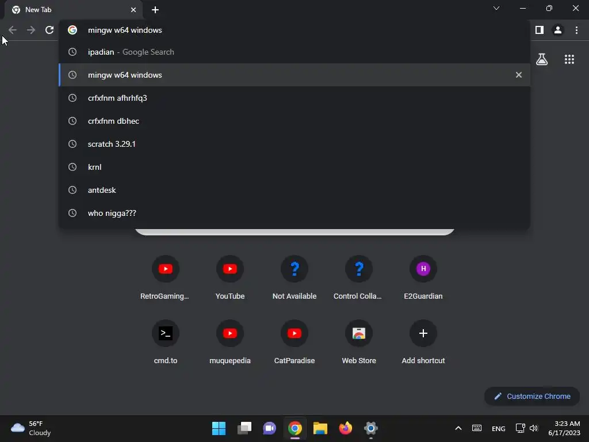Open the Control Colla... shortcut
The height and width of the screenshot is (442, 589).
tap(359, 278)
